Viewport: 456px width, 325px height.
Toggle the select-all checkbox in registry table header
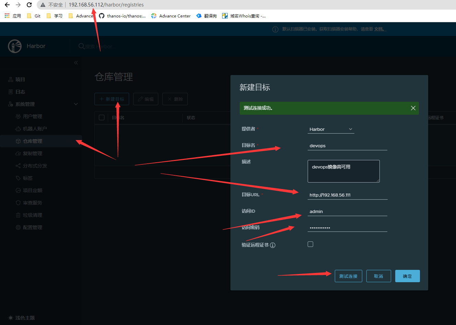(x=102, y=117)
